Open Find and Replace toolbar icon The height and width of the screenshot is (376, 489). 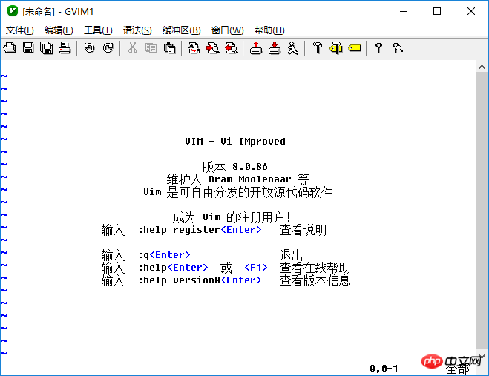point(194,48)
